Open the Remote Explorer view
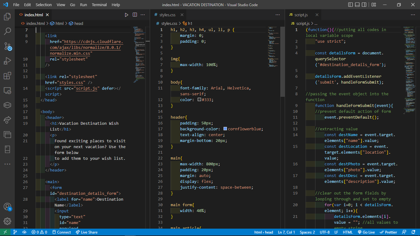The width and height of the screenshot is (420, 236). (8, 91)
